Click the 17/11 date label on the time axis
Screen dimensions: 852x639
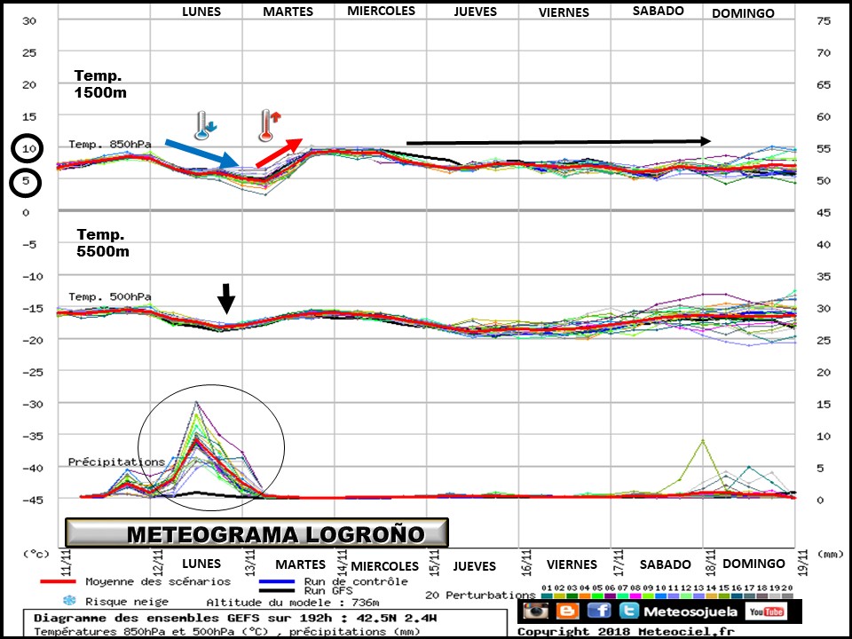pos(619,563)
